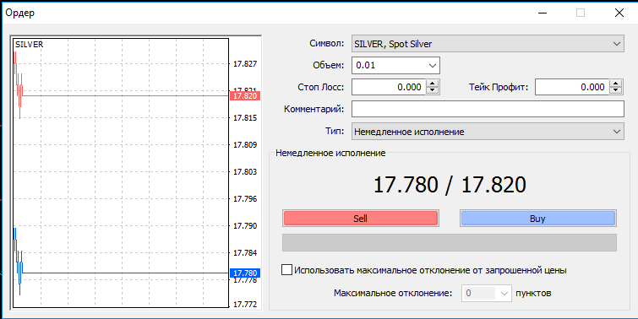638x319 pixels.
Task: Click the SILVER label on the tick chart
Action: [30, 45]
